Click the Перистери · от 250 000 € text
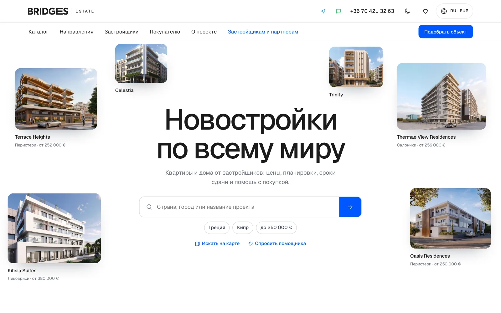 pyautogui.click(x=436, y=264)
